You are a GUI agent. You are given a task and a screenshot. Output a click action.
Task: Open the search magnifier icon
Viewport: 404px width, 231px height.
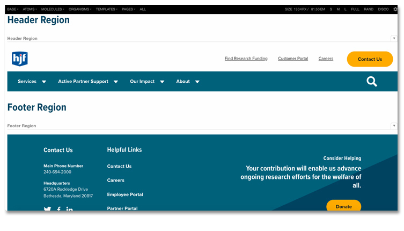pyautogui.click(x=371, y=81)
